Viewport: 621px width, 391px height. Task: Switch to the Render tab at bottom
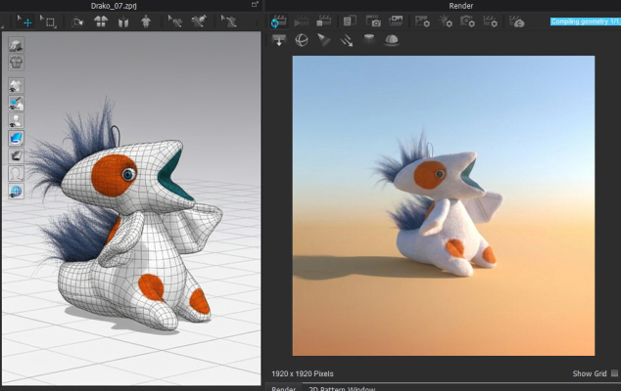pos(284,388)
